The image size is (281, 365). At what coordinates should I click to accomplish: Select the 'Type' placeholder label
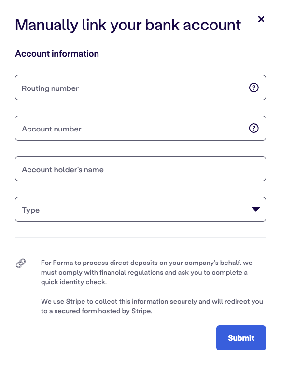click(31, 210)
